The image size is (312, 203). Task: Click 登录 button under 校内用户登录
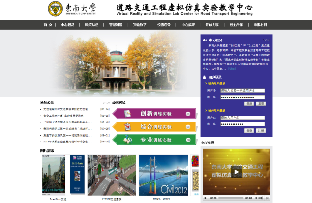click(x=249, y=103)
